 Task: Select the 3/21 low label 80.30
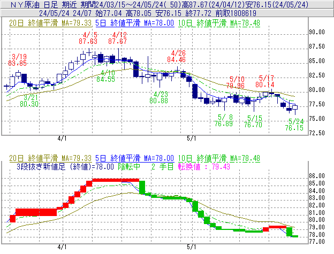tap(29, 101)
